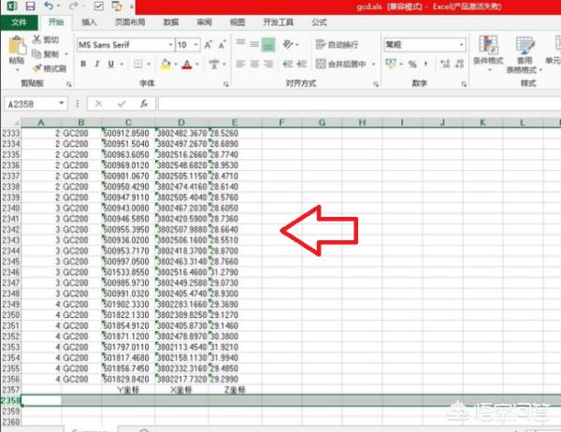Click the Paste clipboard icon

[16, 45]
